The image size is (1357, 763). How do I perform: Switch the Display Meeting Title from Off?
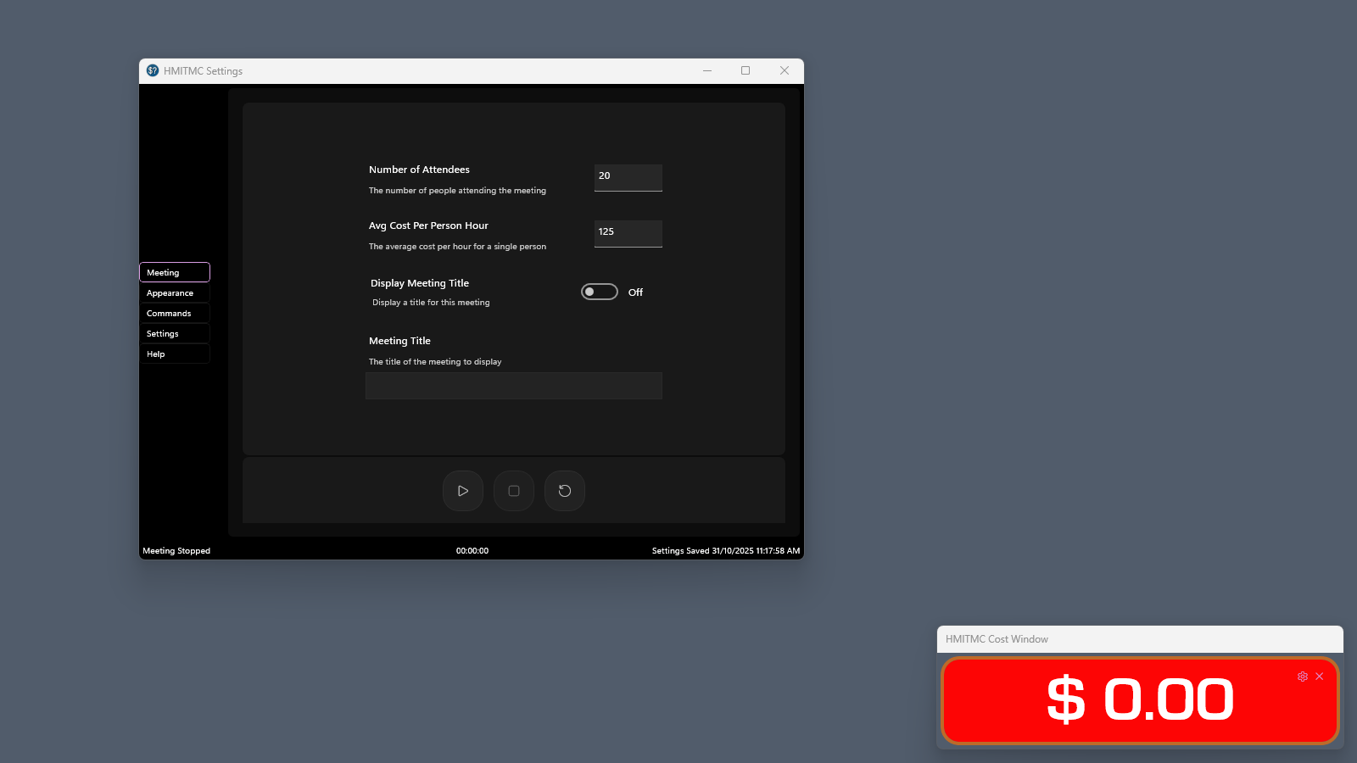click(x=599, y=291)
